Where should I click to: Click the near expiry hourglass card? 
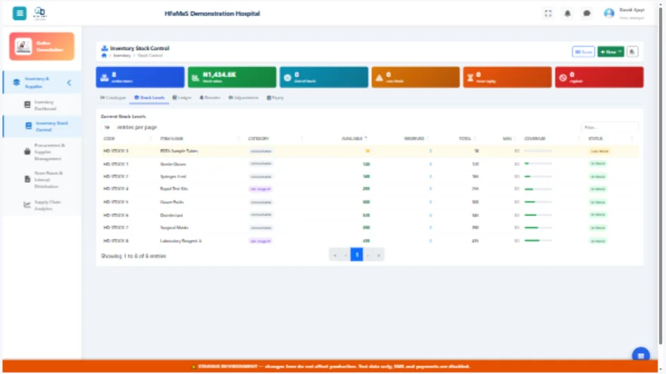(507, 77)
